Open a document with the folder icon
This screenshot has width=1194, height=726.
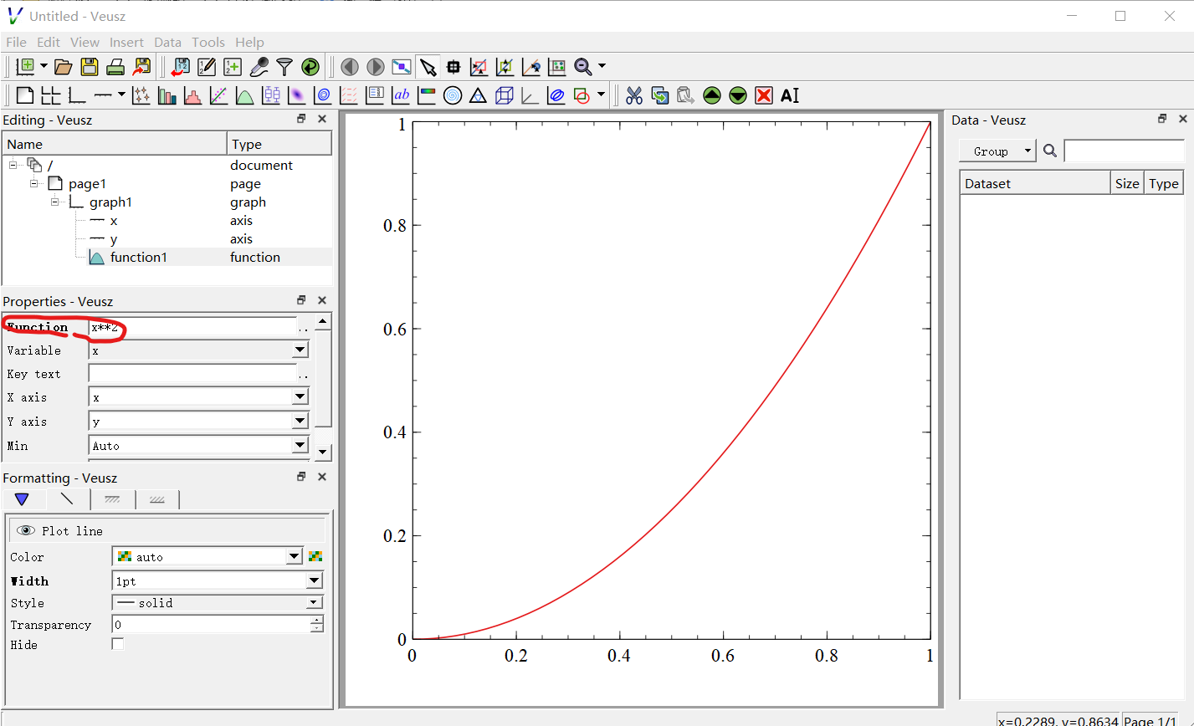point(63,67)
